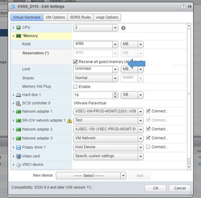Click the OK button
This screenshot has width=201, height=198.
click(156, 188)
